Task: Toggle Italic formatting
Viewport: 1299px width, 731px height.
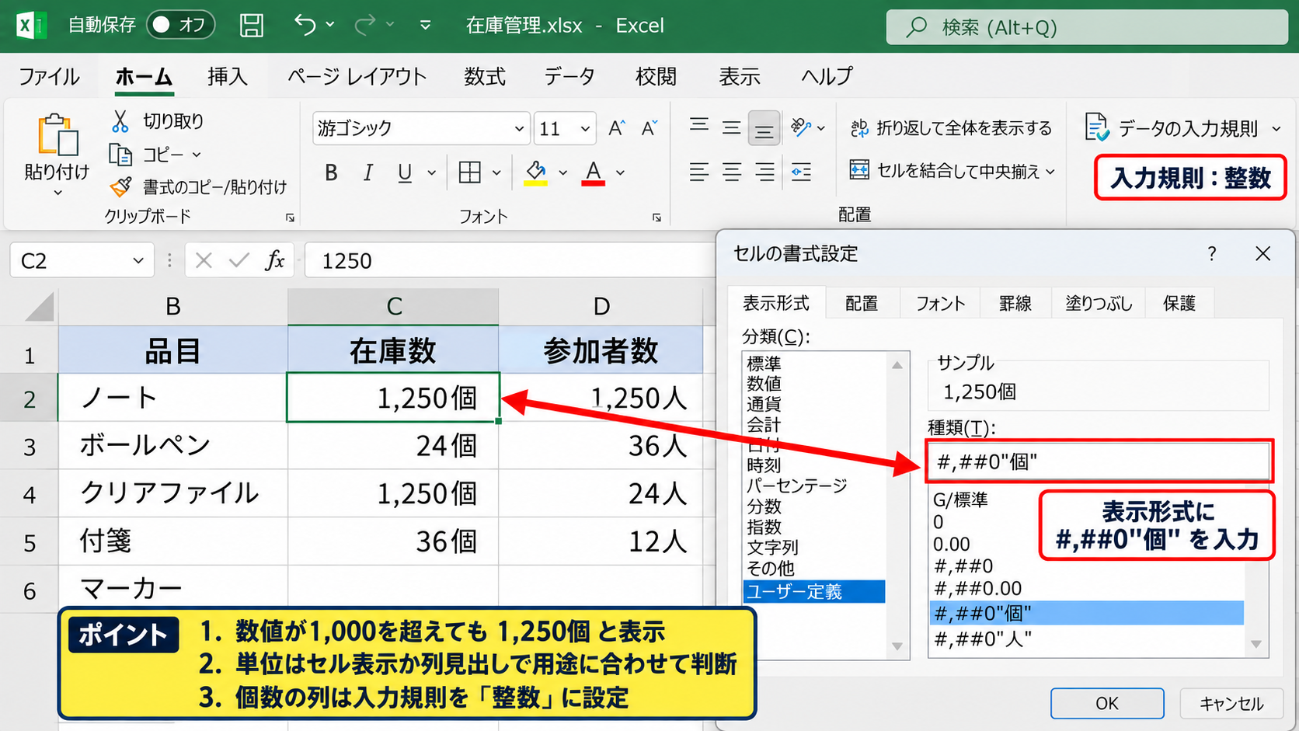Action: click(x=368, y=172)
